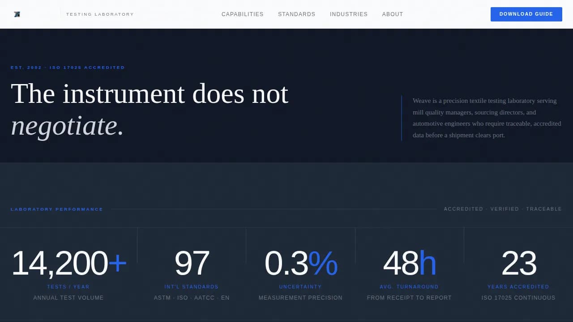Select the headline reading The instrument does not negotiate

pos(150,110)
